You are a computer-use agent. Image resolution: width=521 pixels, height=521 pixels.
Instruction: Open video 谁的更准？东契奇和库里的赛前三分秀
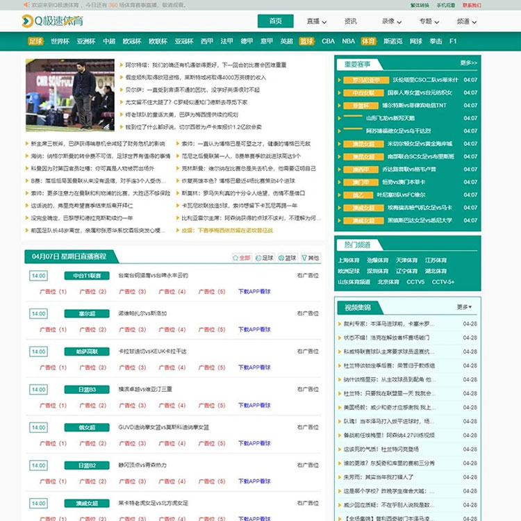389,463
